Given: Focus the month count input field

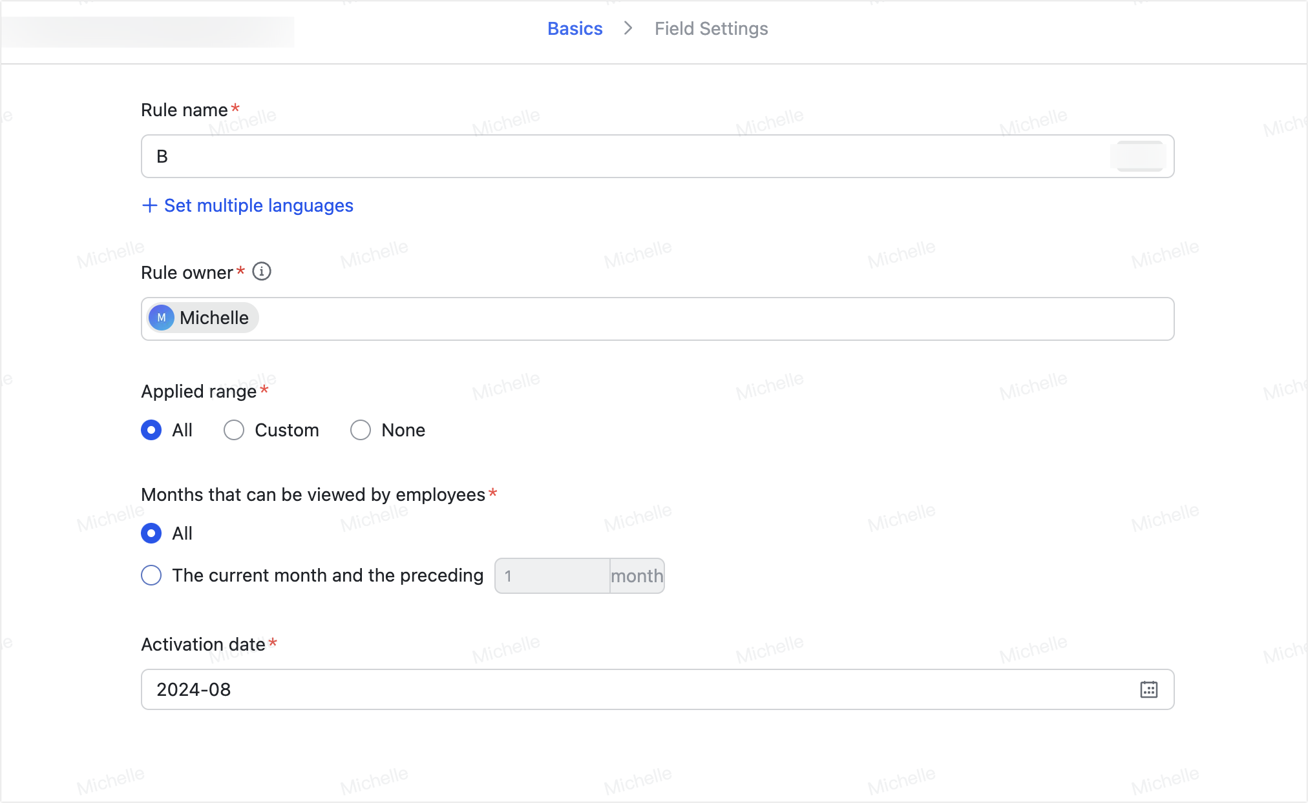Looking at the screenshot, I should point(553,575).
